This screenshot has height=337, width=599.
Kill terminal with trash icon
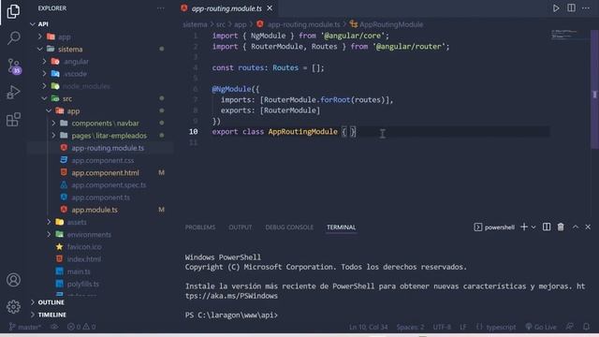click(x=561, y=227)
